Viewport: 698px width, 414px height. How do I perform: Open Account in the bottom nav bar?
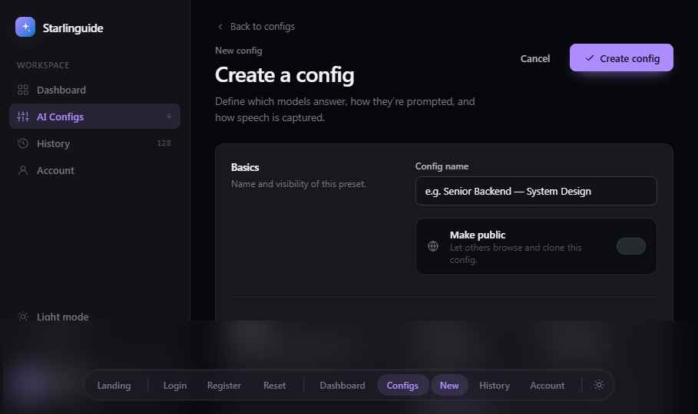tap(547, 386)
